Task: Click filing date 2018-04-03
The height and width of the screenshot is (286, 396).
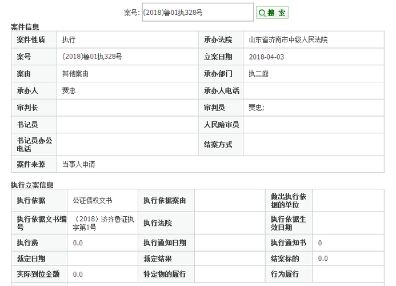Action: (x=266, y=57)
